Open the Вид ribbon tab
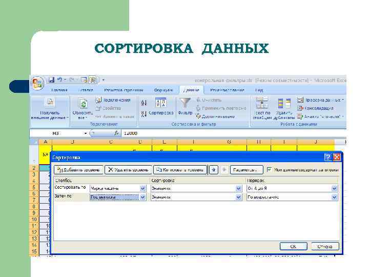This screenshot has height=277, width=369. click(x=259, y=90)
